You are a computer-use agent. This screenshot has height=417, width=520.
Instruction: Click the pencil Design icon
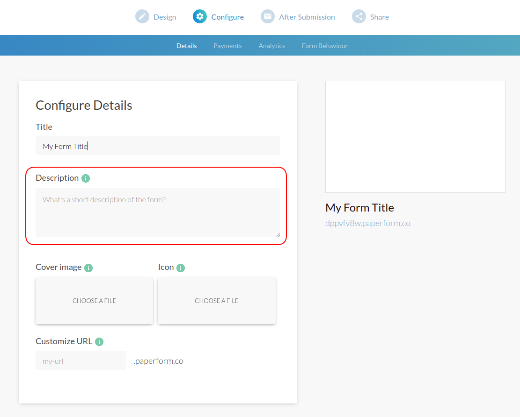pyautogui.click(x=142, y=16)
